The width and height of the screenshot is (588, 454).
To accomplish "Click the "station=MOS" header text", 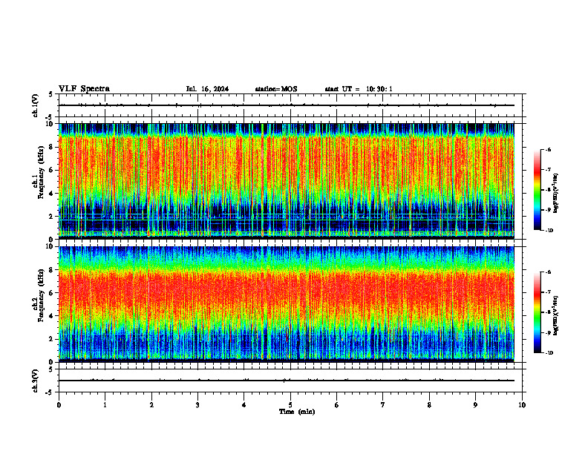I will [x=276, y=89].
